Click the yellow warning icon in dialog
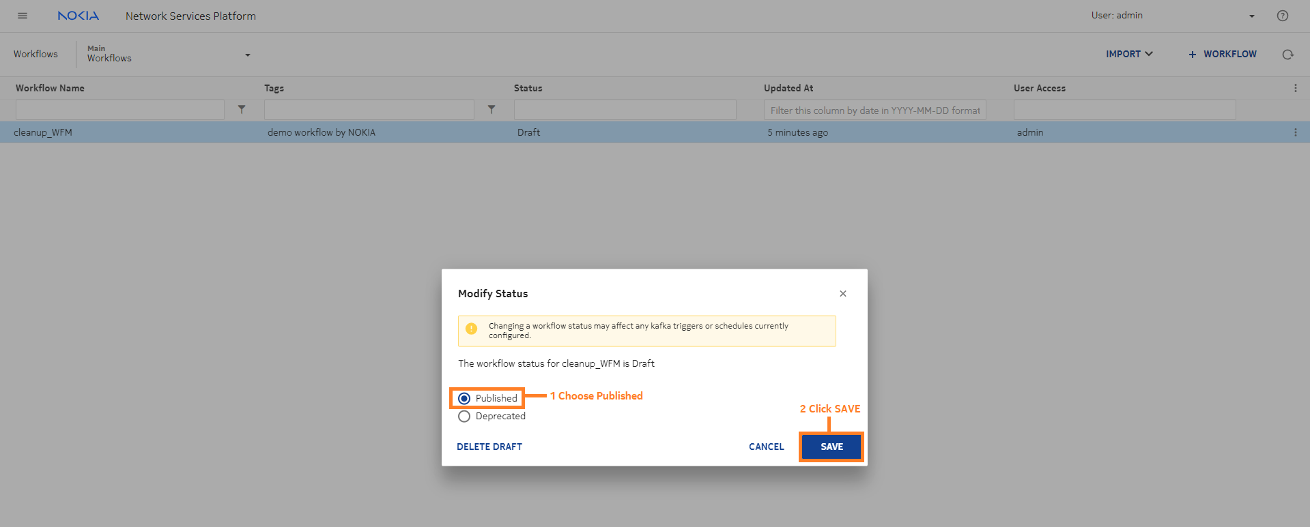 (x=471, y=329)
